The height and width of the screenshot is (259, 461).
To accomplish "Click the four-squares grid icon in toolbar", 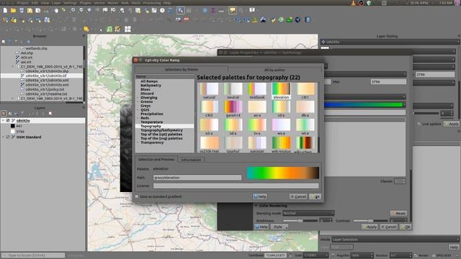I will coord(127,29).
